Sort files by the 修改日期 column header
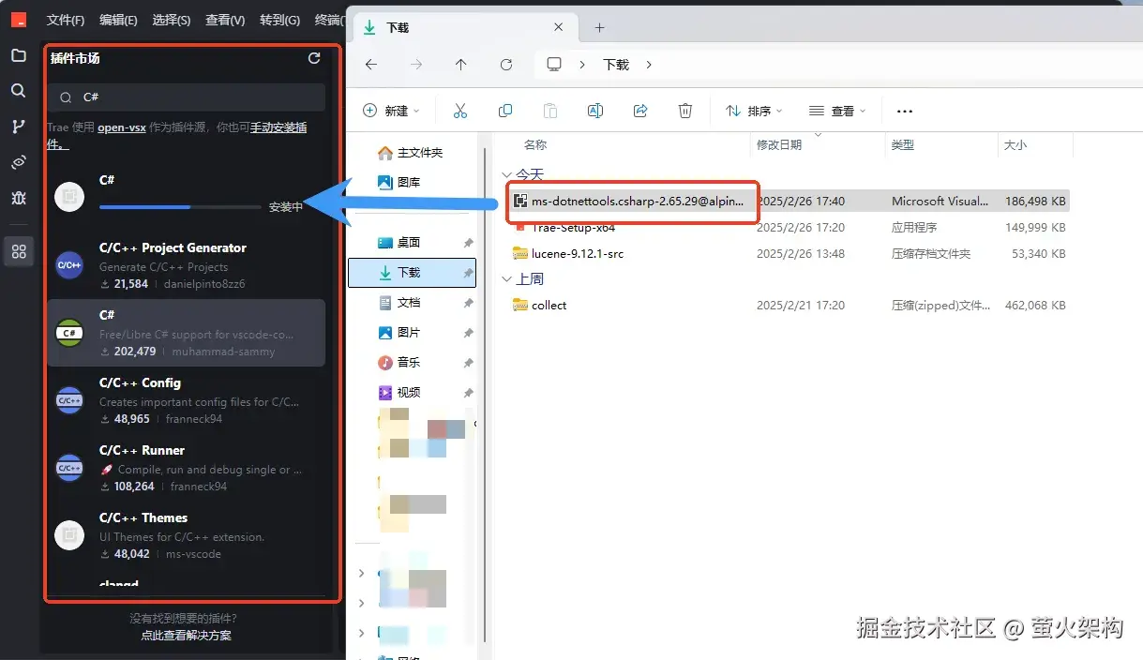 pos(779,145)
